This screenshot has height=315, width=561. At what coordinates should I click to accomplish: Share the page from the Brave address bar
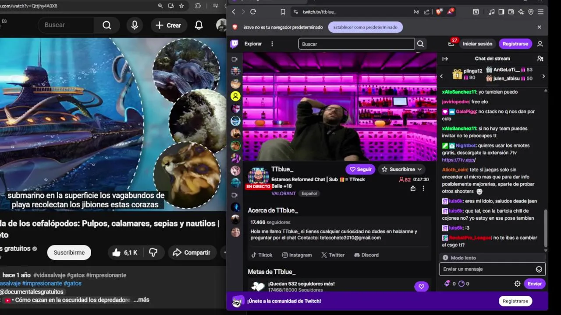tap(427, 12)
